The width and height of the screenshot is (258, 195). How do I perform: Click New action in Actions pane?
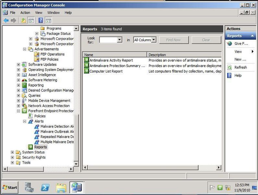(x=240, y=59)
